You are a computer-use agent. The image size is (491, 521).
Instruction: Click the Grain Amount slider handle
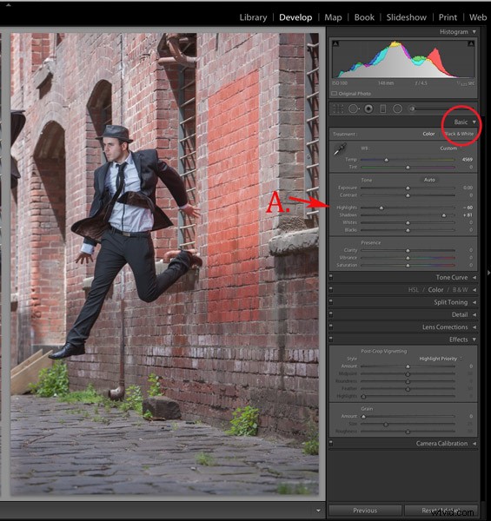(x=363, y=416)
